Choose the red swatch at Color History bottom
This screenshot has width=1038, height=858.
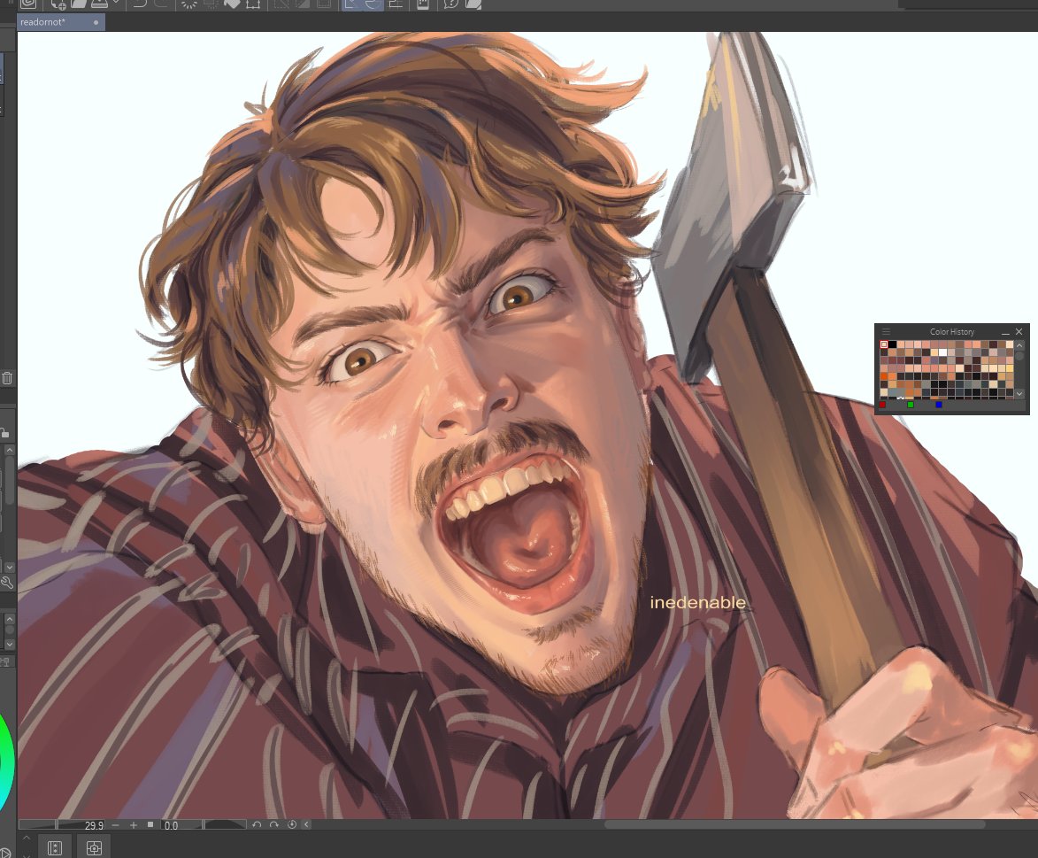(x=882, y=404)
